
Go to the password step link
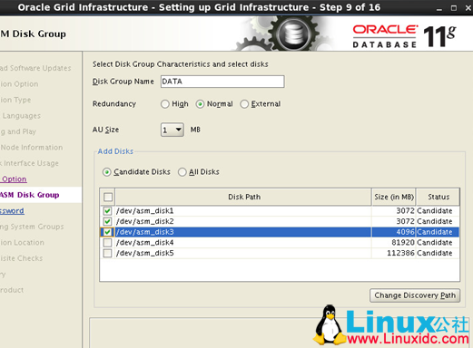click(x=12, y=211)
